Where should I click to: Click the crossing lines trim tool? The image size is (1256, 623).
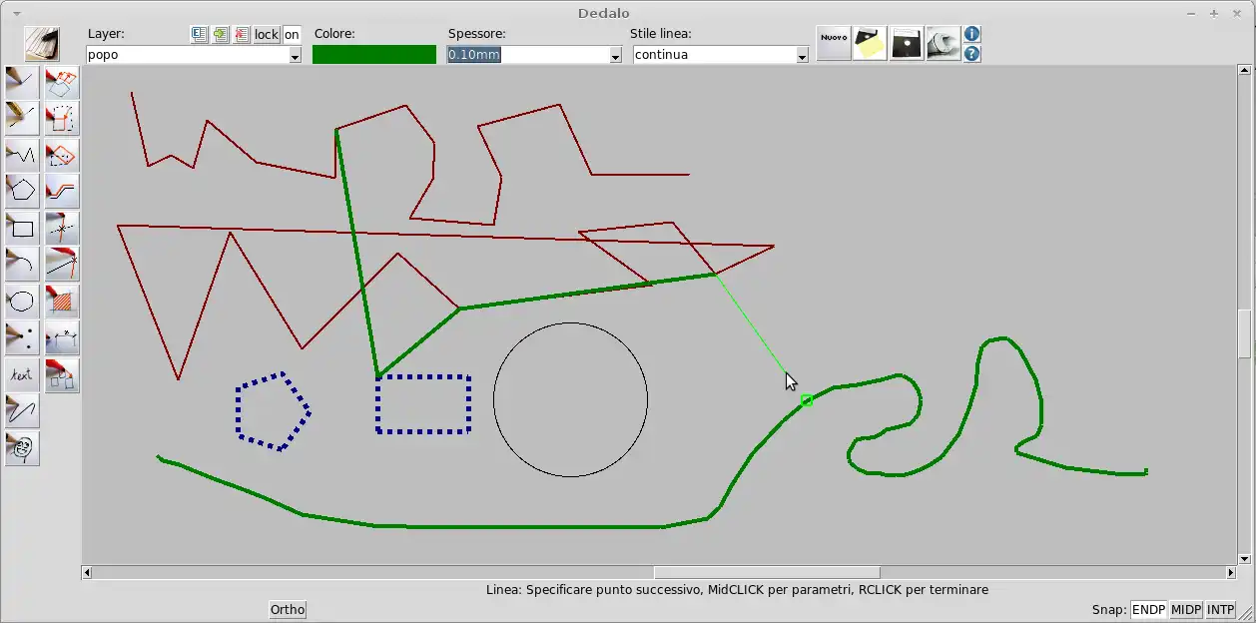62,228
